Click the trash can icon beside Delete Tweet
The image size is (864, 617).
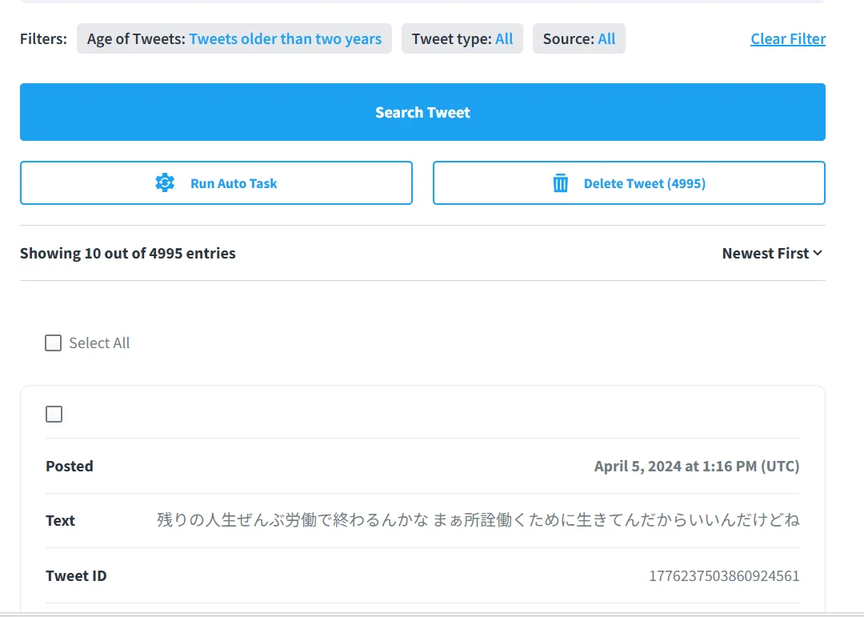coord(560,183)
